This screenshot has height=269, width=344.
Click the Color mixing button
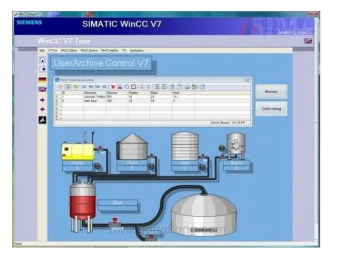click(x=272, y=108)
